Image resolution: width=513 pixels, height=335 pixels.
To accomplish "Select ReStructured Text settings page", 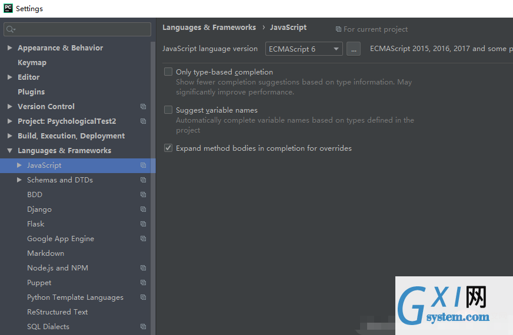I will [57, 312].
